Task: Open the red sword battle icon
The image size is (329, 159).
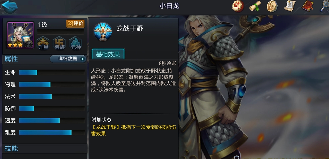Action: click(238, 6)
